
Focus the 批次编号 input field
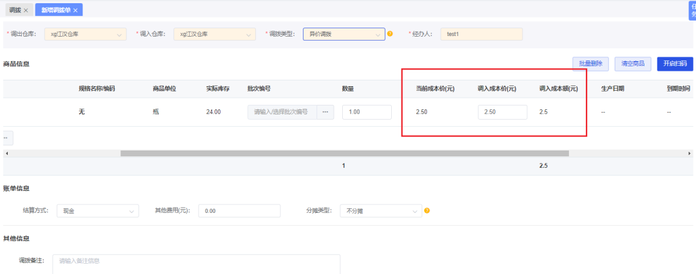(x=282, y=112)
